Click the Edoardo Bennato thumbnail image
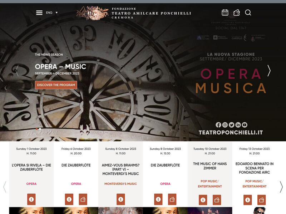 [x=255, y=210]
